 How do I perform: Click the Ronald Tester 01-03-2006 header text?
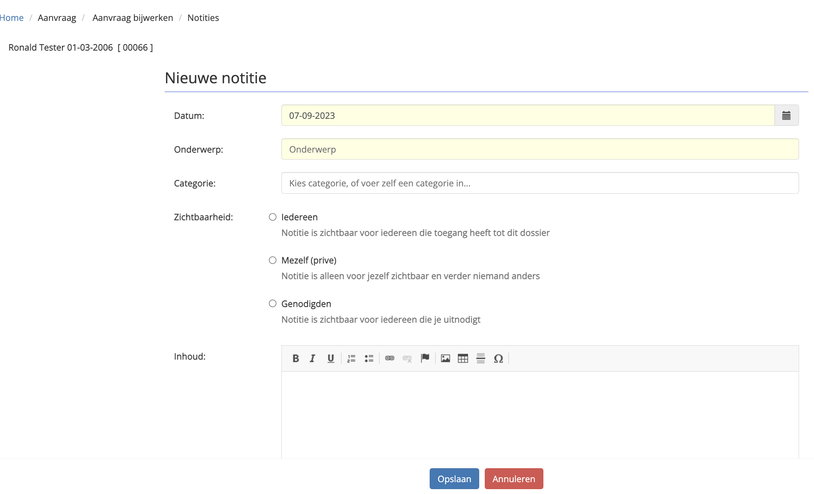point(81,47)
